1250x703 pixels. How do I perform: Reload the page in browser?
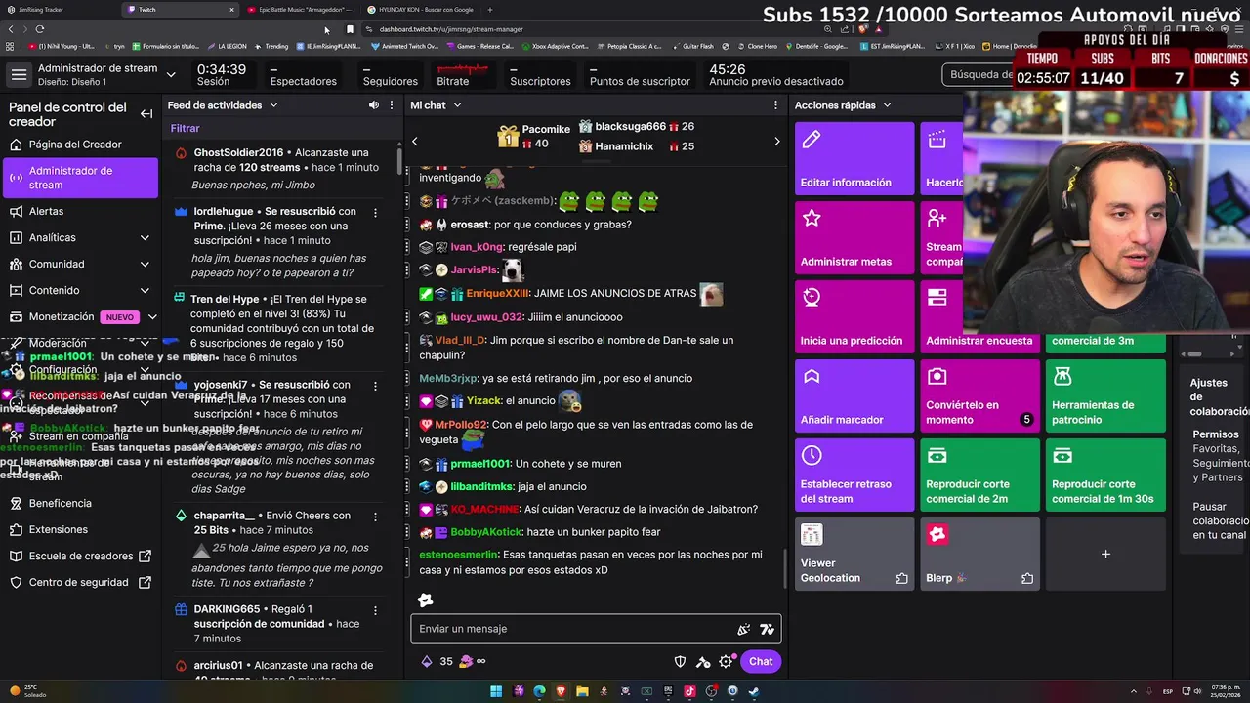coord(39,29)
